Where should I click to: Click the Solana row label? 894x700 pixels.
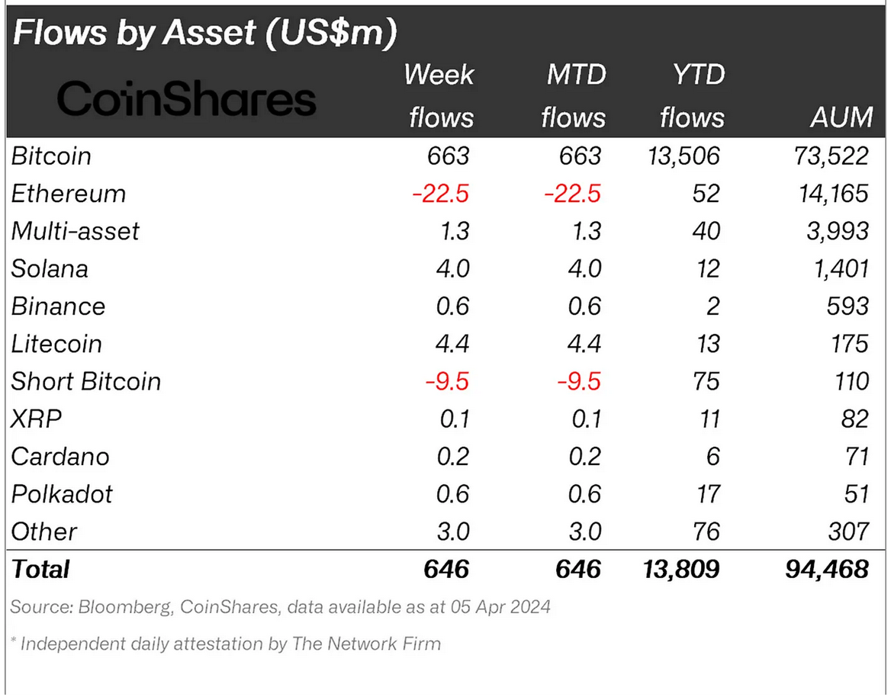click(x=50, y=268)
